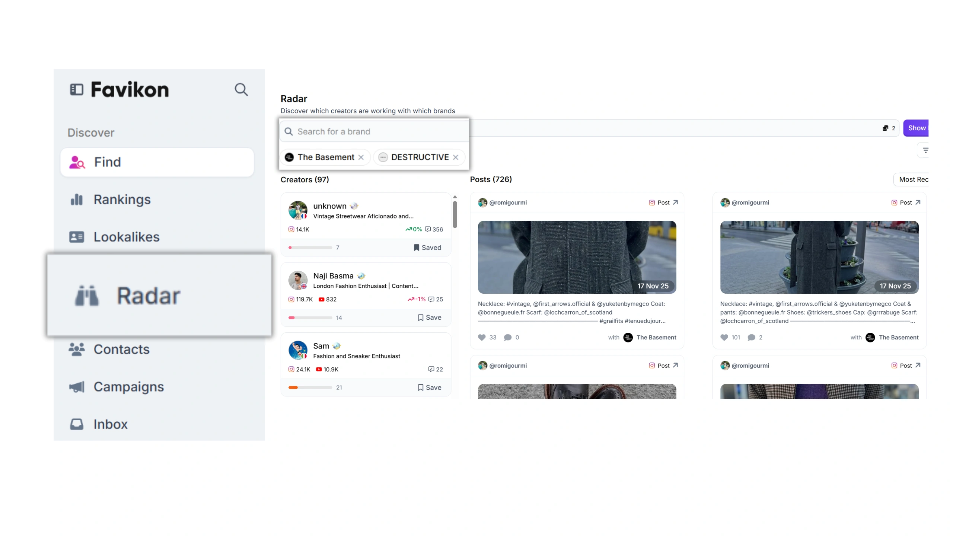The height and width of the screenshot is (536, 953).
Task: Open Rankings in the sidebar
Action: point(122,200)
